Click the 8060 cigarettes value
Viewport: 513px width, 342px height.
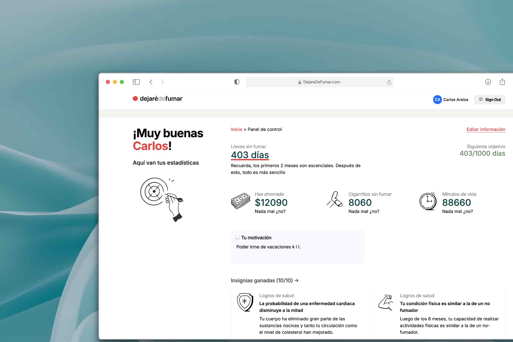(360, 203)
